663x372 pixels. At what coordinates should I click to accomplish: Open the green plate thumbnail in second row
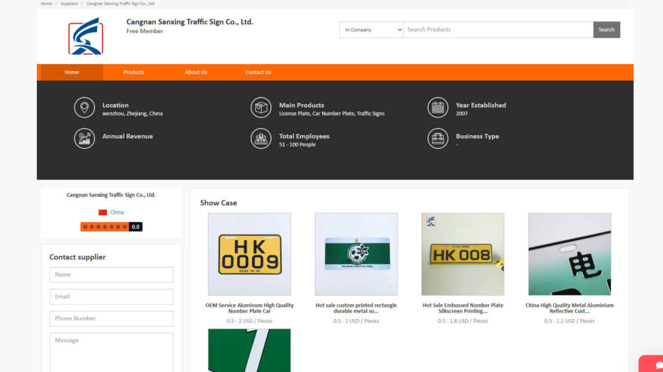249,351
